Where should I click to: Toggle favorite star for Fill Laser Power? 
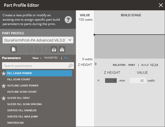click(4, 73)
